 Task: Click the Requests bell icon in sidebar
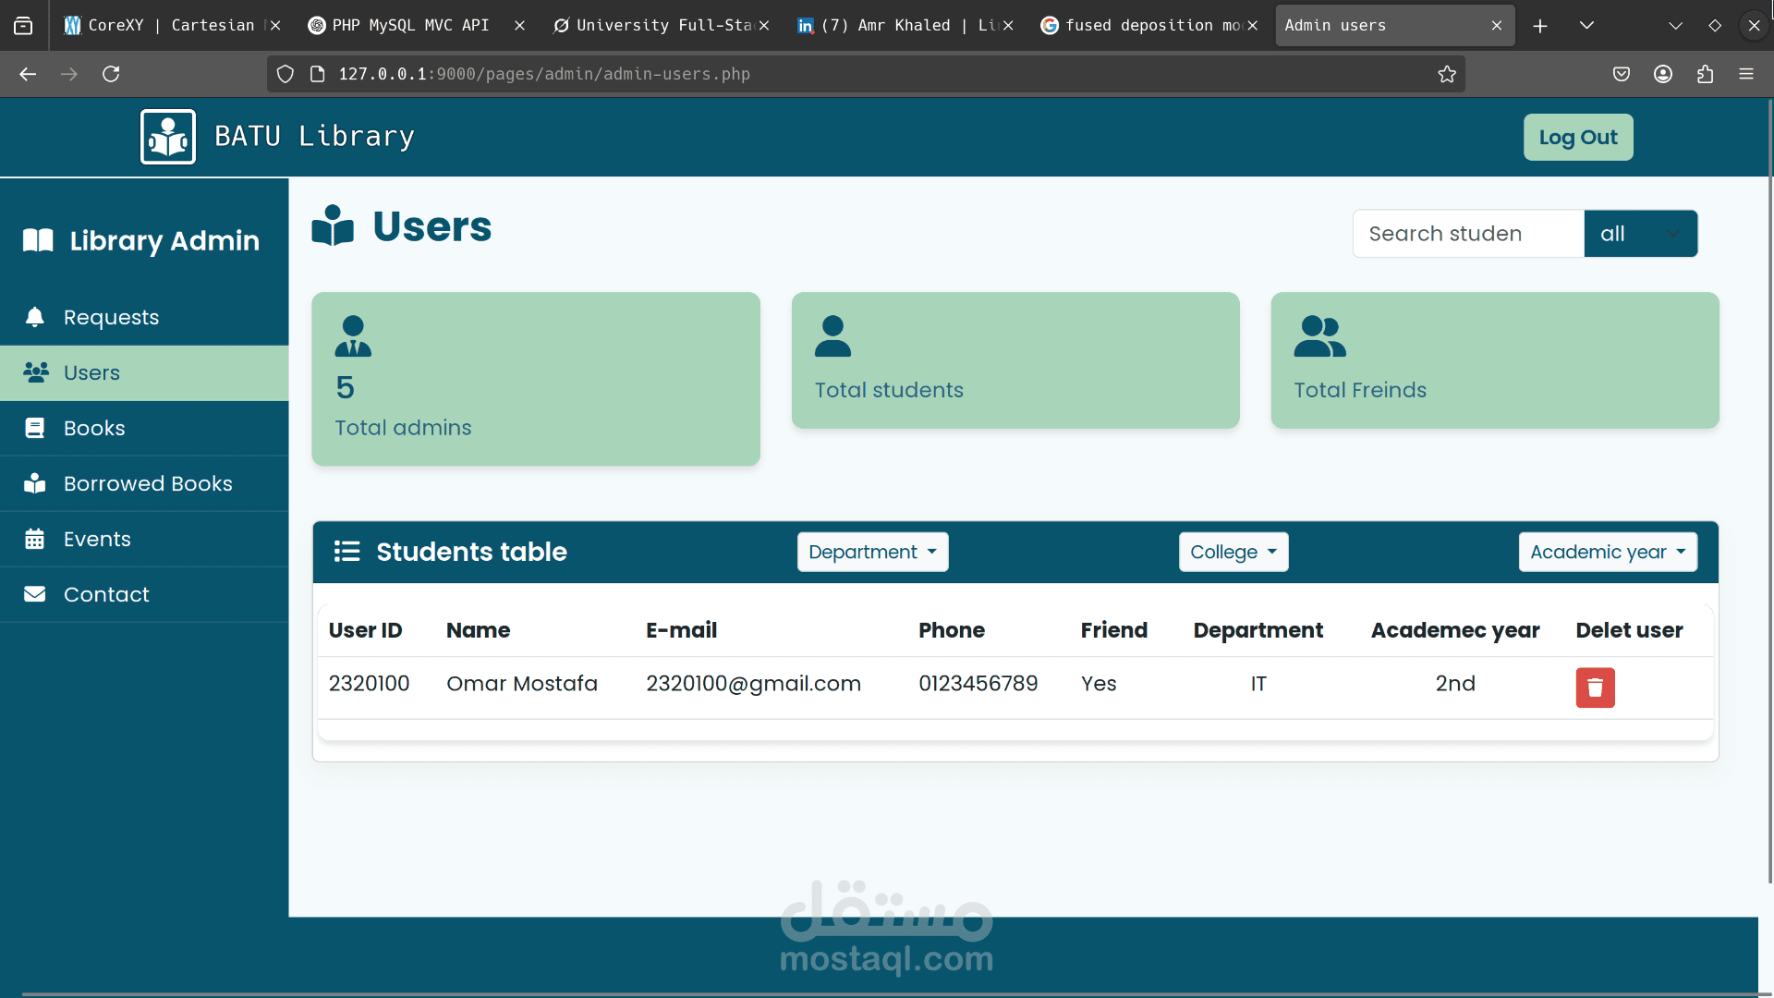click(x=35, y=317)
